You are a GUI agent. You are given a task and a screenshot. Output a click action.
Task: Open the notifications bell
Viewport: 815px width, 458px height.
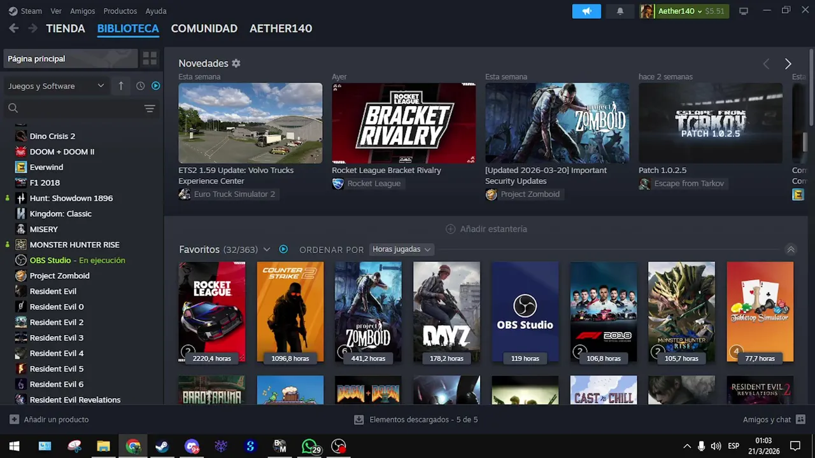[620, 11]
